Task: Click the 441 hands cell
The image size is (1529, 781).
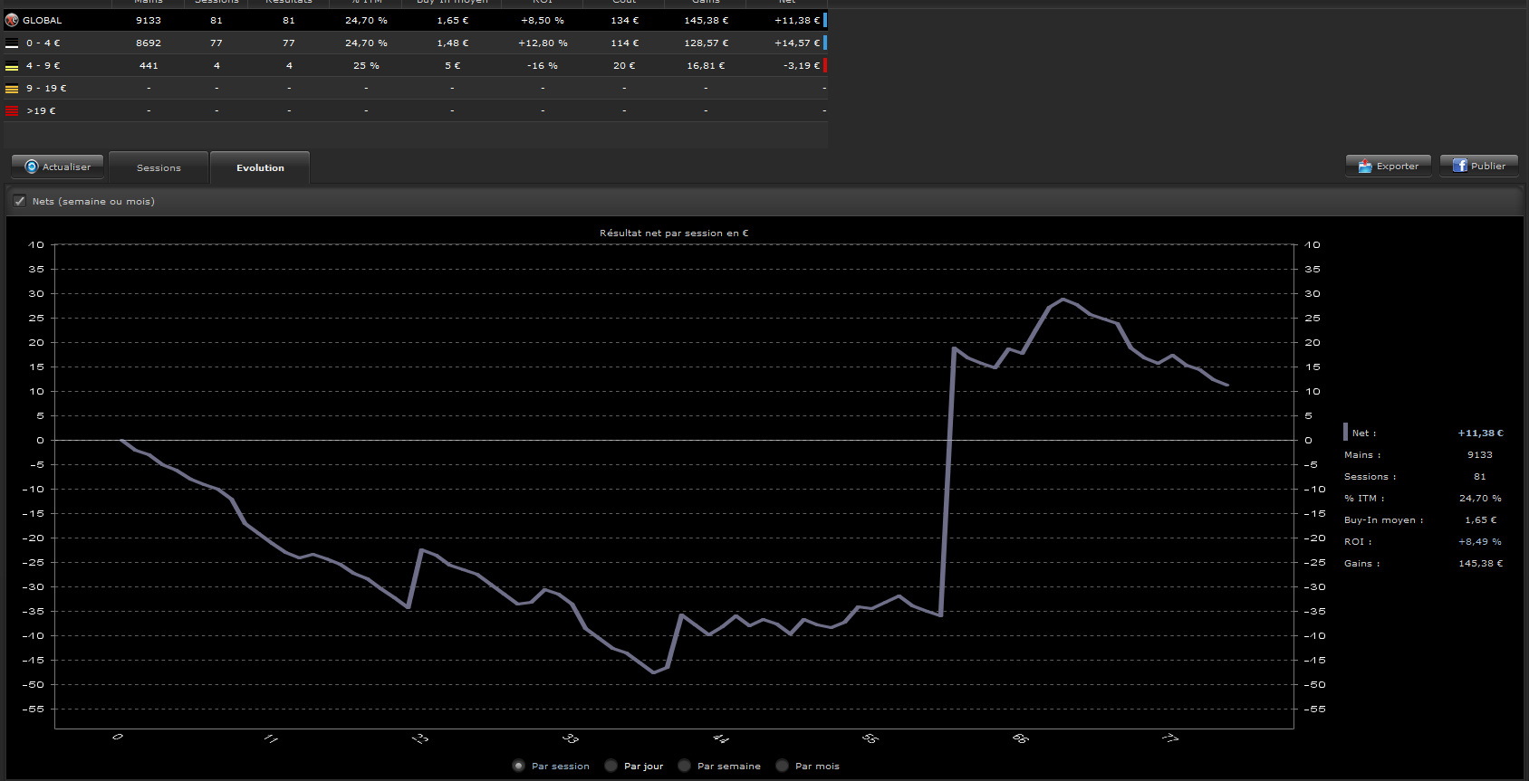Action: [x=149, y=65]
